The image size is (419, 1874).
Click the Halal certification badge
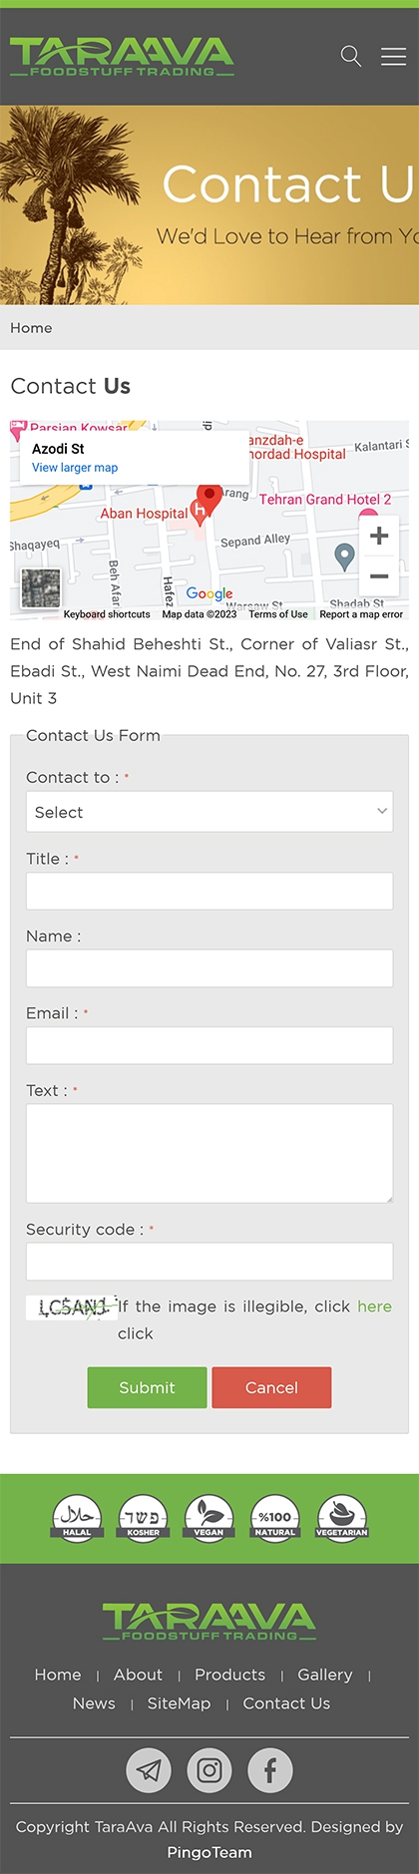coord(77,1517)
